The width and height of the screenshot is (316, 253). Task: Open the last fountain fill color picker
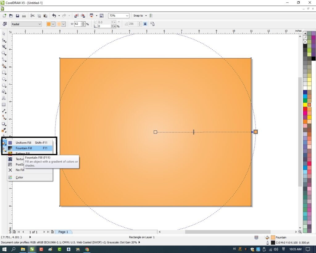61,24
